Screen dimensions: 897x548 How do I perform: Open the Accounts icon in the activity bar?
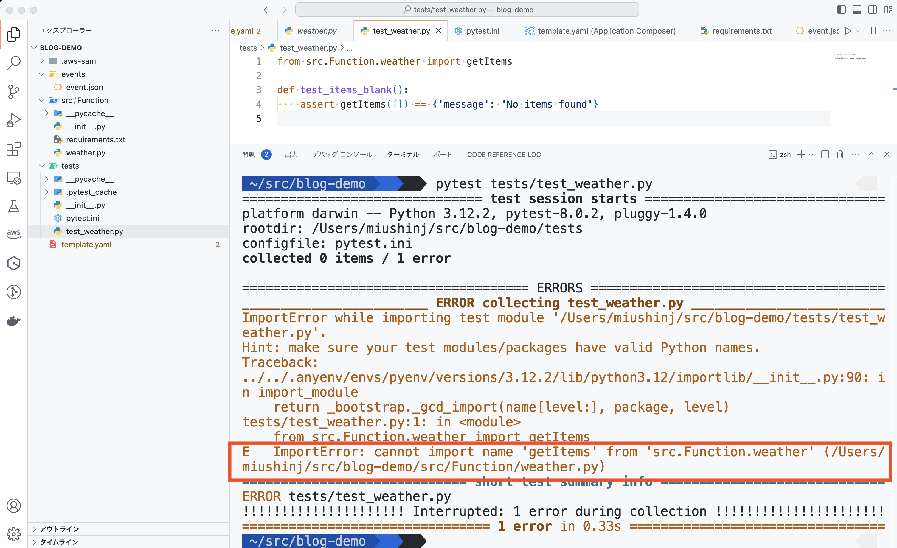[13, 505]
